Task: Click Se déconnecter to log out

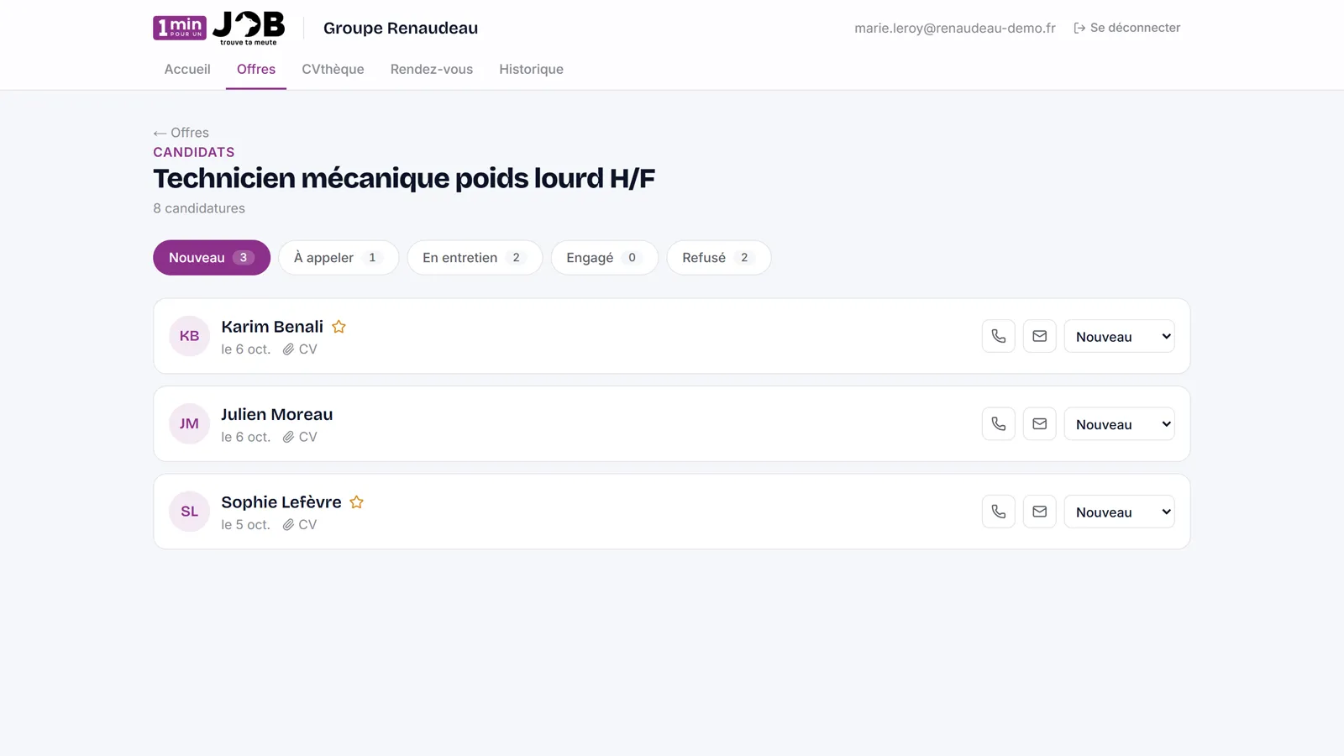Action: [1127, 28]
